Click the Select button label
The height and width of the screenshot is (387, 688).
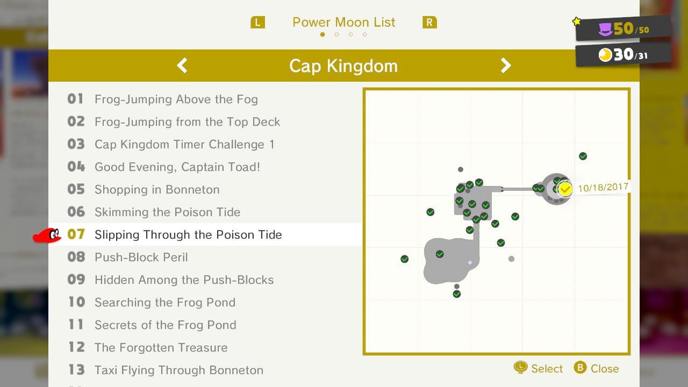[x=547, y=369]
